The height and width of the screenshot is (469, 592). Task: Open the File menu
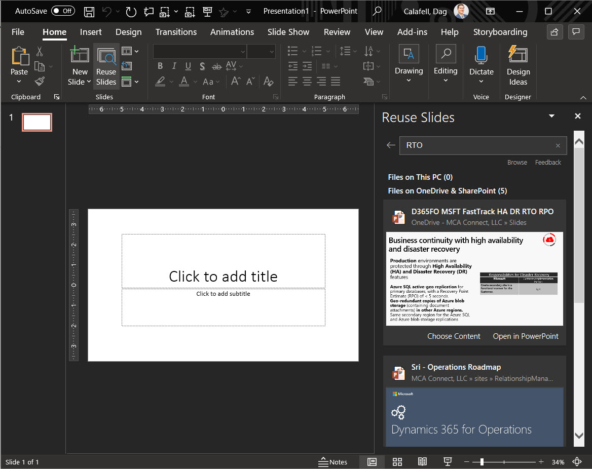click(18, 32)
